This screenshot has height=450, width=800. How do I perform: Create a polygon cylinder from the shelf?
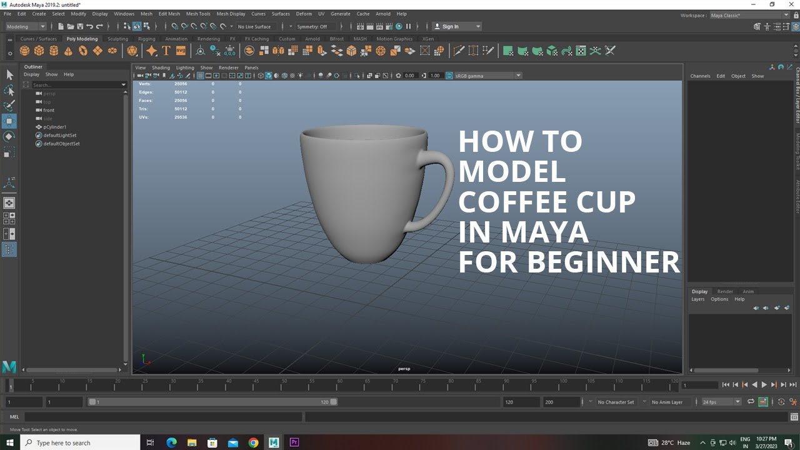point(54,51)
